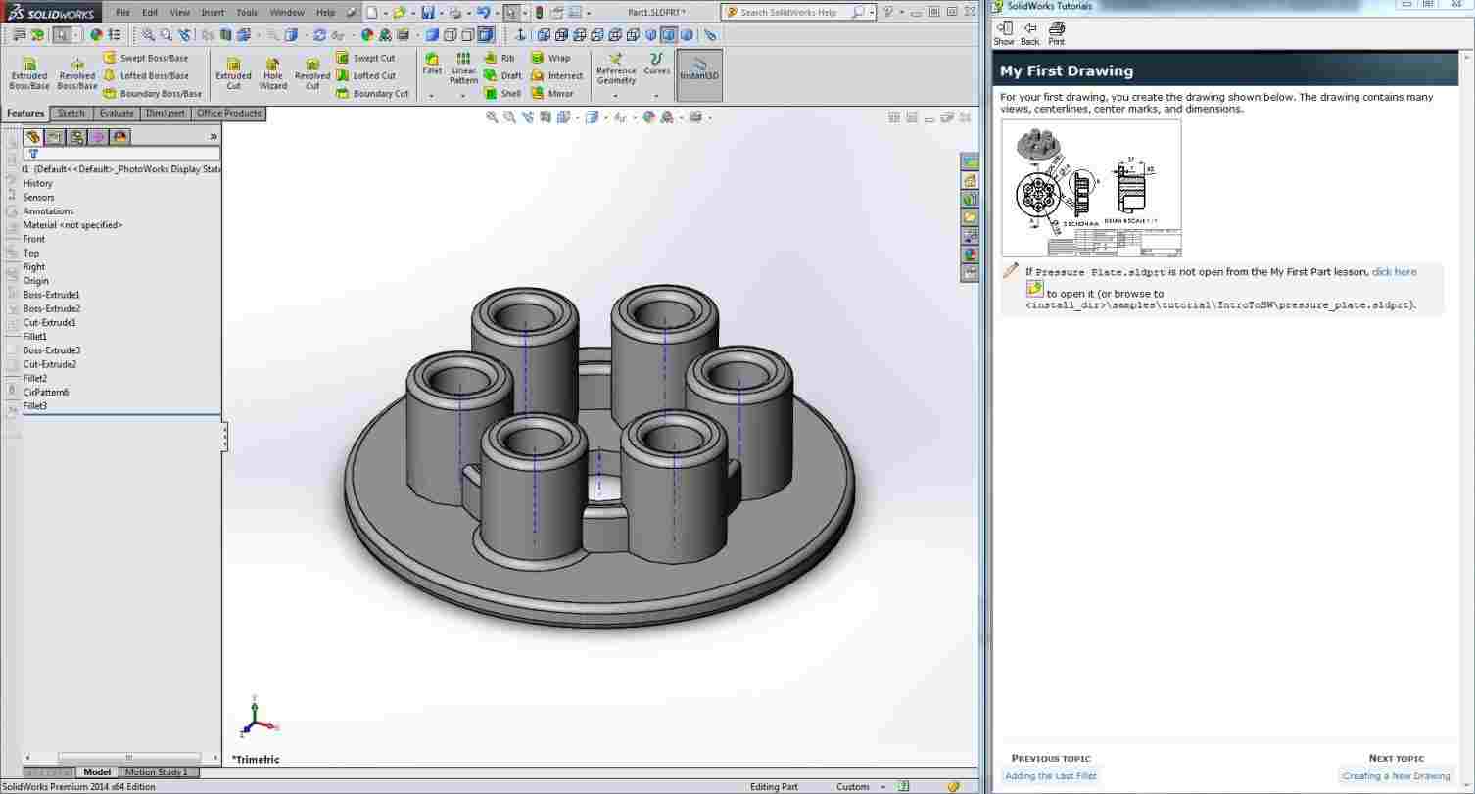Viewport: 1475px width, 794px height.
Task: Toggle the Instant3D button
Action: point(699,74)
